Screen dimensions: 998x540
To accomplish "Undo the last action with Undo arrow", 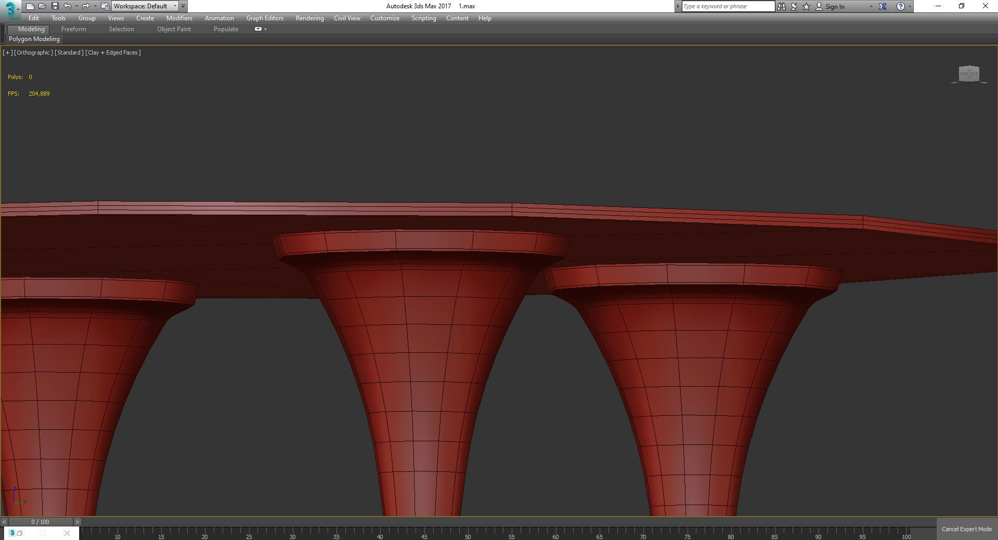I will (68, 6).
